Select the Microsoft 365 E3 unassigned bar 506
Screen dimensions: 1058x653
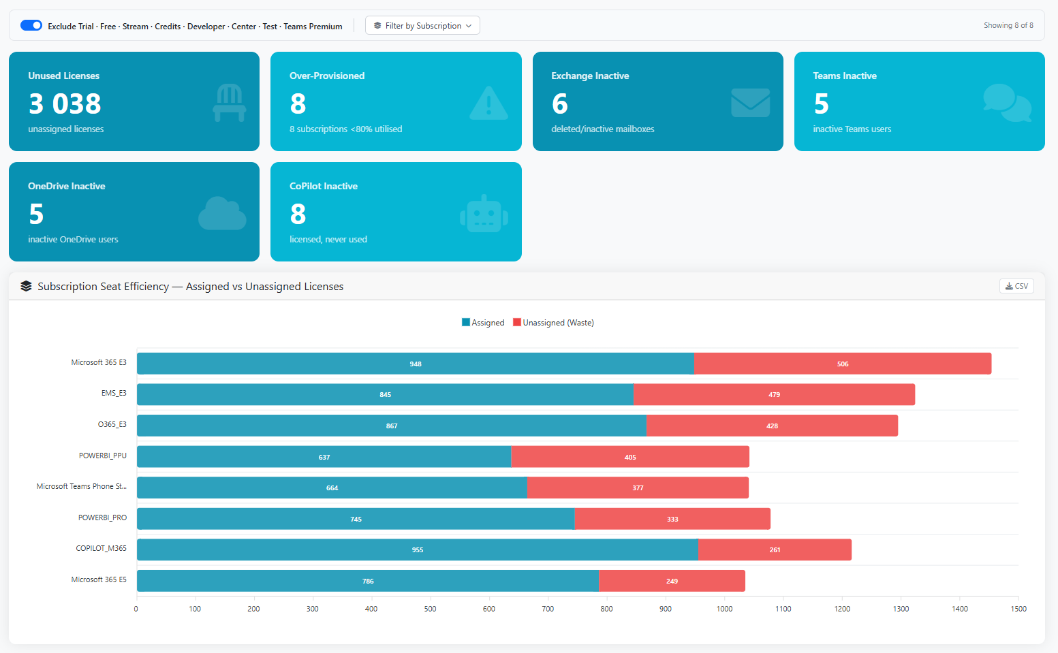tap(843, 364)
